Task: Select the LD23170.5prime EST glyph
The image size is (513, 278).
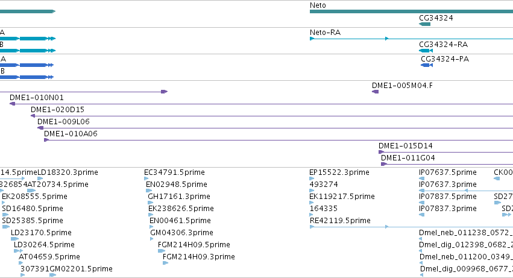Action: pos(14,239)
